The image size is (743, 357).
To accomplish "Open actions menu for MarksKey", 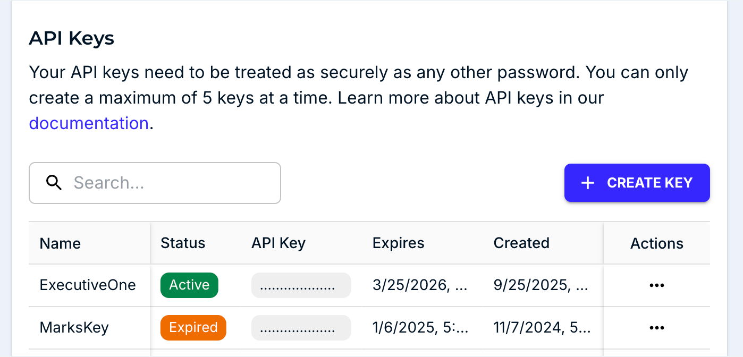I will click(656, 328).
